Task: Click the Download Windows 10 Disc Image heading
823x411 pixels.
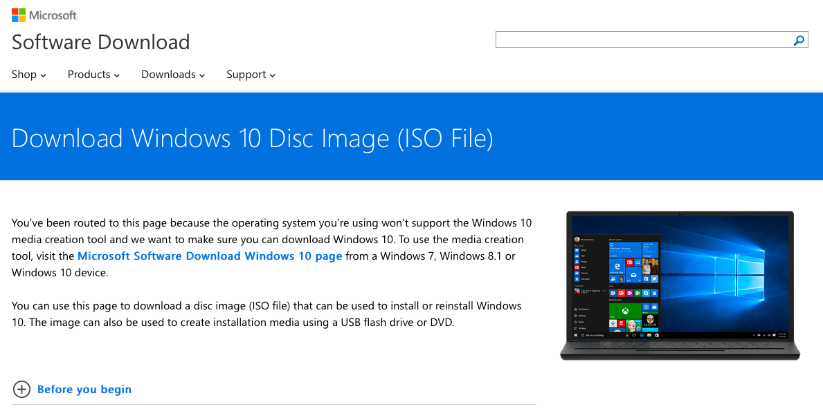Action: click(253, 138)
